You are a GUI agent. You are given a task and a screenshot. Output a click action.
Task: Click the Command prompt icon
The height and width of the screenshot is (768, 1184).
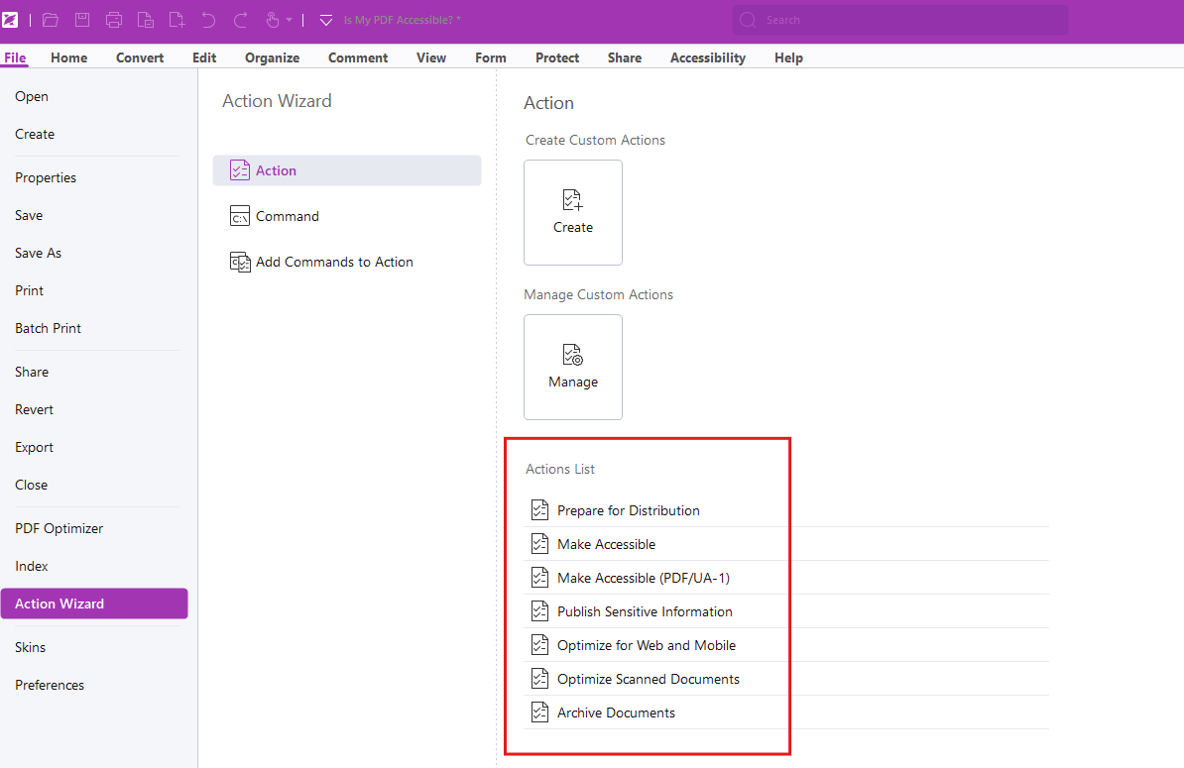[x=239, y=216]
